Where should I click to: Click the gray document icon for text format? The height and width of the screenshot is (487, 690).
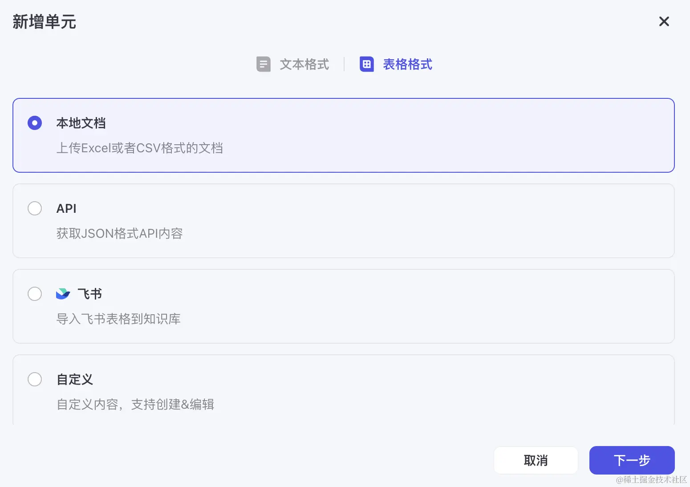tap(264, 64)
